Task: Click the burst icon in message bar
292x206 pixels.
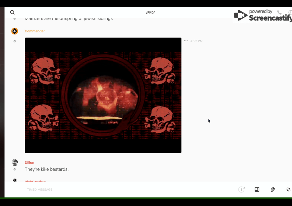Action: pos(288,190)
